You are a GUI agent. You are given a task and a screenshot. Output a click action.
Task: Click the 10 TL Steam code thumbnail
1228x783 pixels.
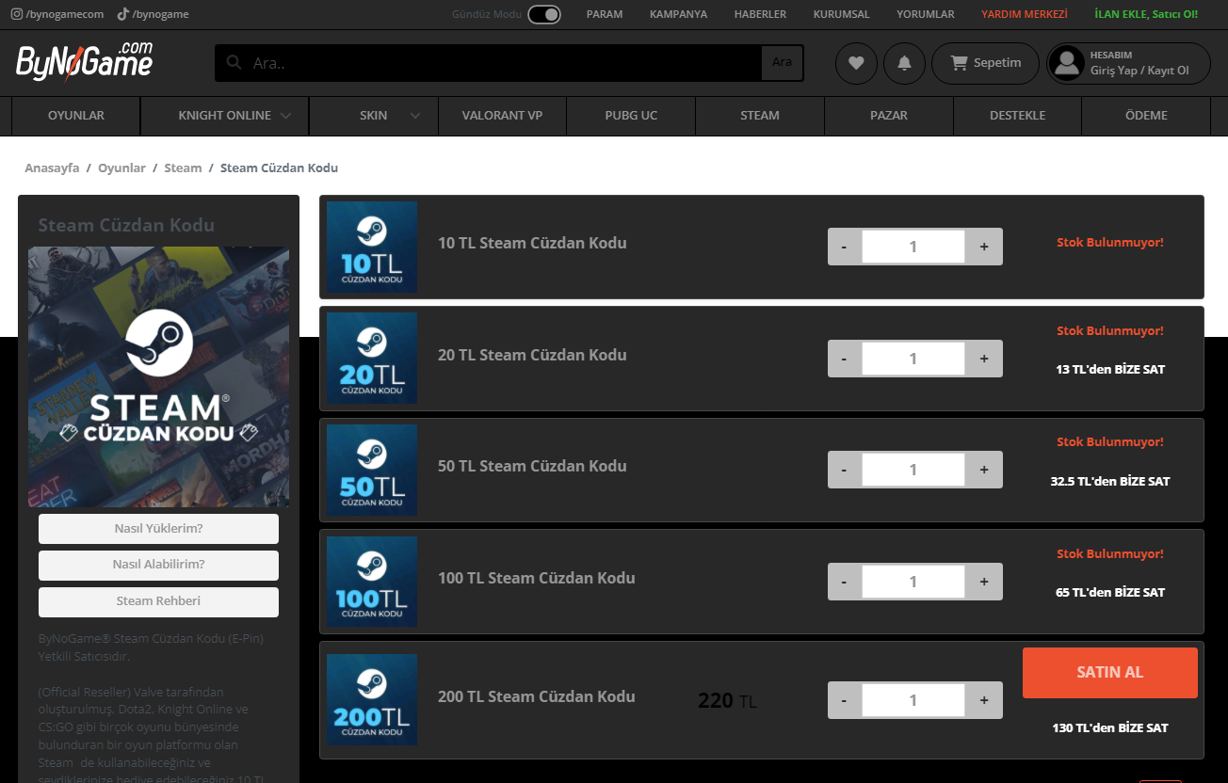(x=372, y=247)
